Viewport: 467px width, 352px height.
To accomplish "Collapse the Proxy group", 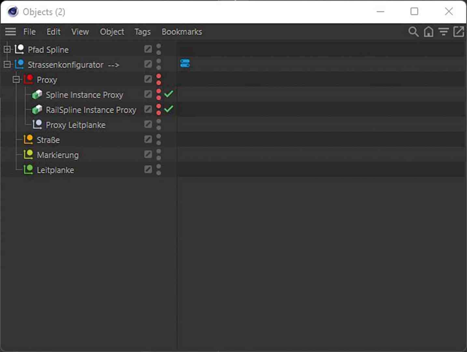I will [x=16, y=79].
